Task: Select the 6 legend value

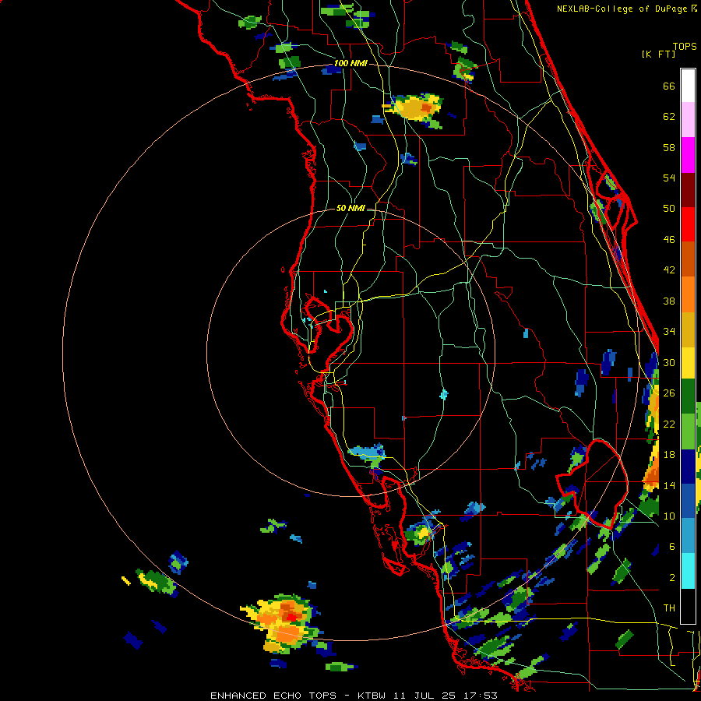Action: [x=671, y=547]
